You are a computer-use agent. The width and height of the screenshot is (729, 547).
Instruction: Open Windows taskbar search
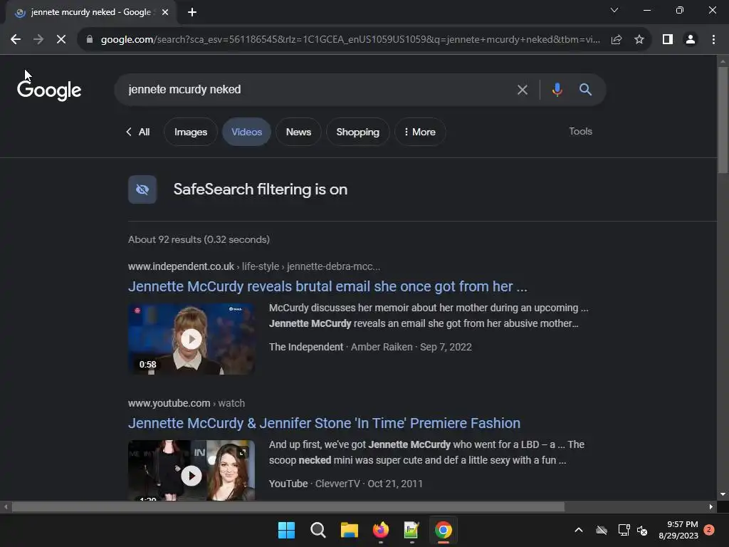coord(318,530)
